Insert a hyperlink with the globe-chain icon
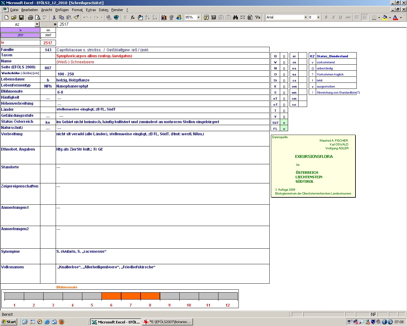The height and width of the screenshot is (326, 407). 109,18
